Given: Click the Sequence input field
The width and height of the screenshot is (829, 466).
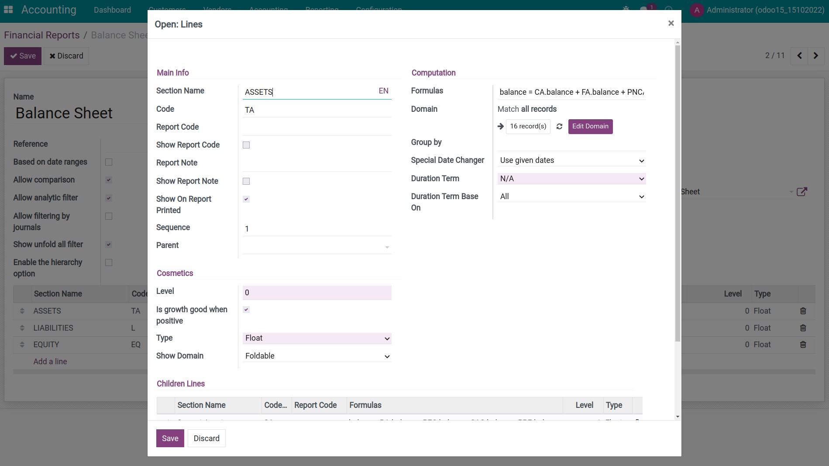Looking at the screenshot, I should click(x=316, y=228).
